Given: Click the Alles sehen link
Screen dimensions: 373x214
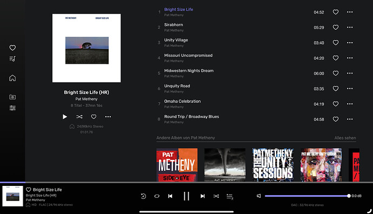Looking at the screenshot, I should 345,138.
